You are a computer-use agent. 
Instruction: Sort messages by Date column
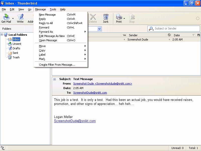click(184, 35)
